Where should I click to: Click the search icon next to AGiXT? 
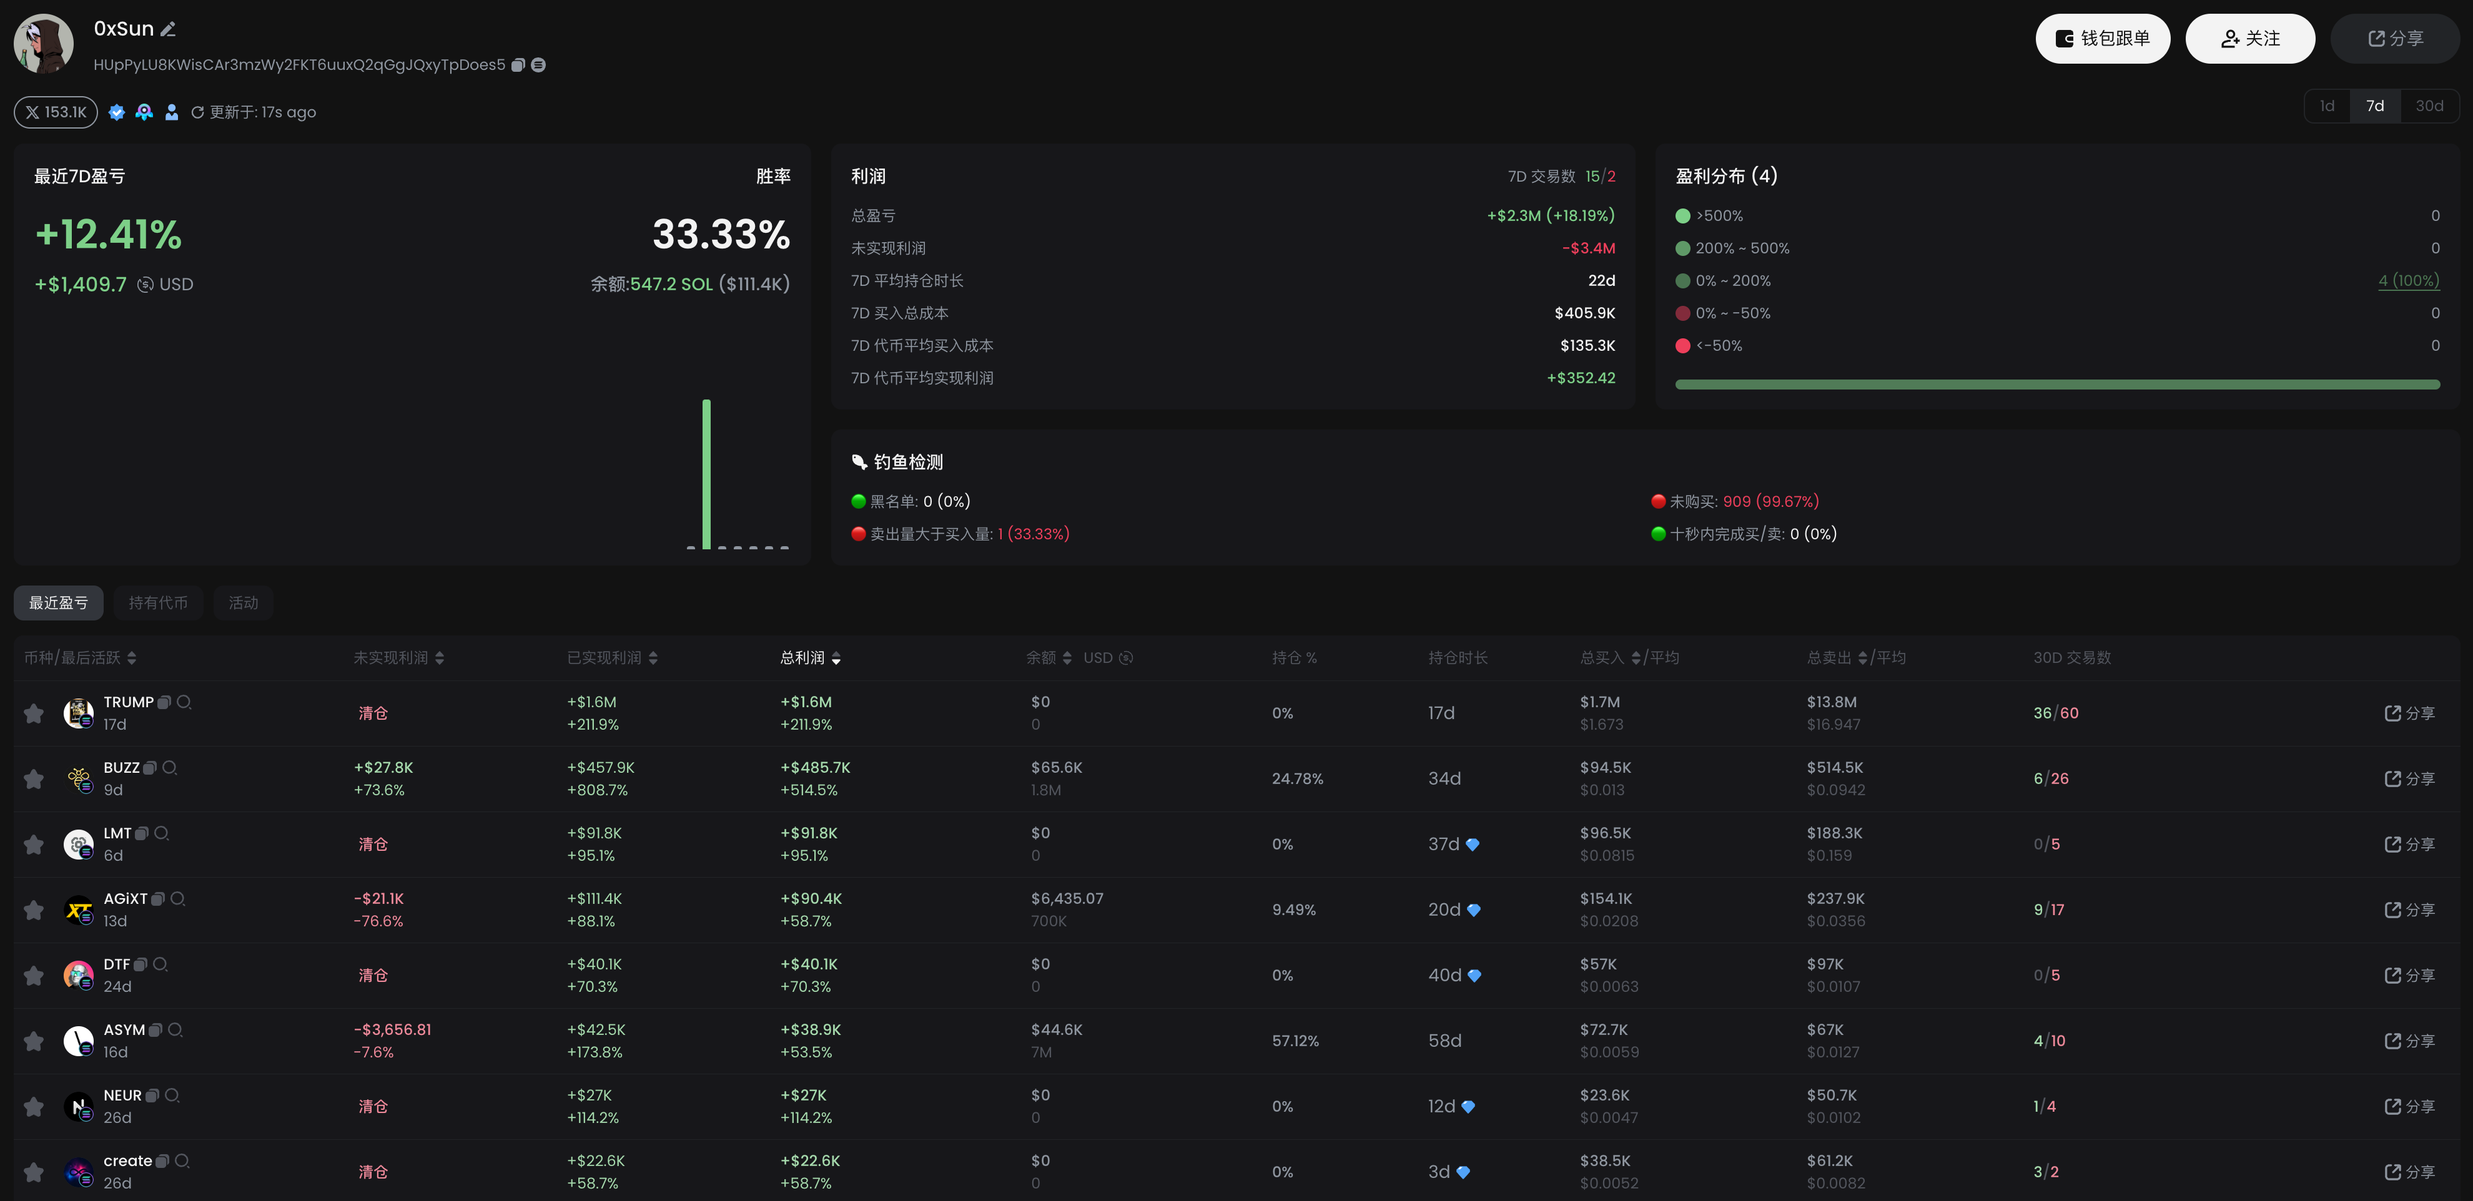point(177,899)
